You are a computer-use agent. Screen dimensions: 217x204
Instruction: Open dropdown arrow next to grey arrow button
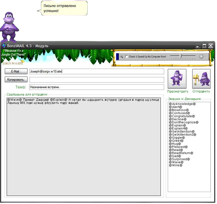[x=206, y=56]
